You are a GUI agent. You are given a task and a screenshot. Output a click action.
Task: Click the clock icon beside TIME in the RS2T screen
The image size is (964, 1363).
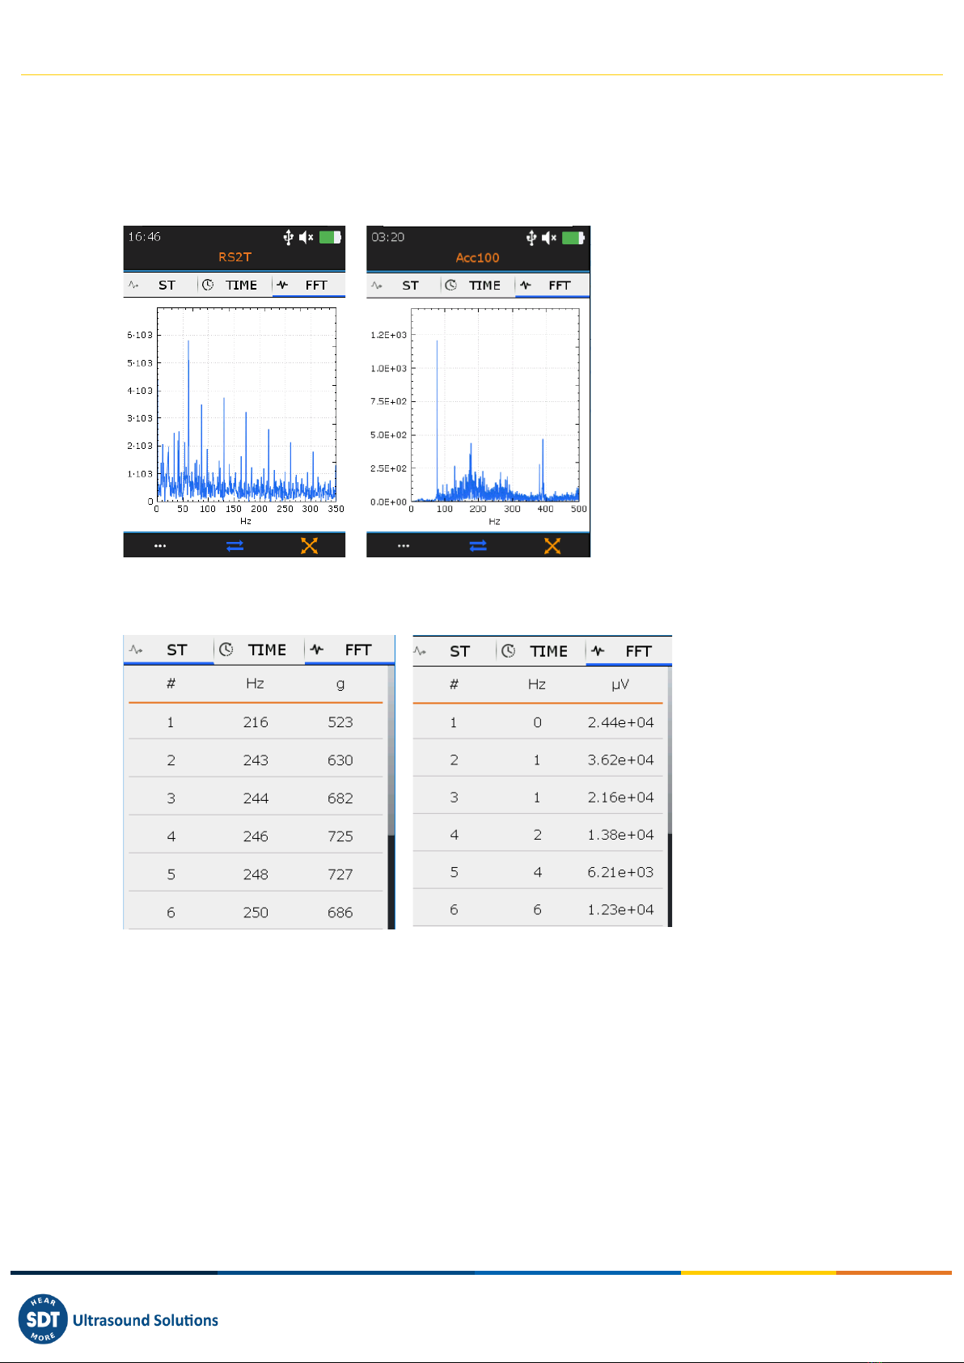click(208, 285)
